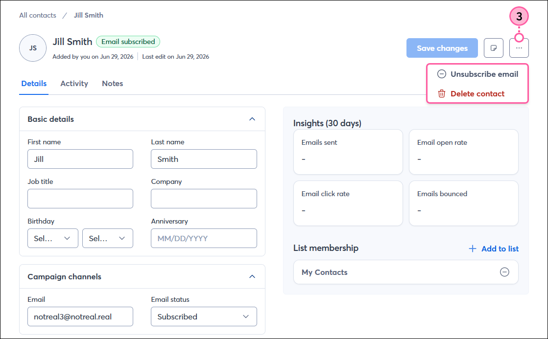Collapse the Basic details section
This screenshot has height=339, width=548.
252,119
